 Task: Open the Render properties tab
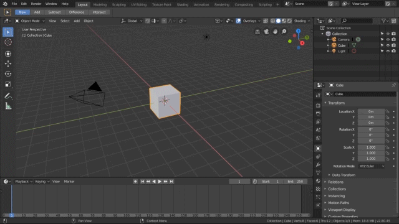coord(318,105)
